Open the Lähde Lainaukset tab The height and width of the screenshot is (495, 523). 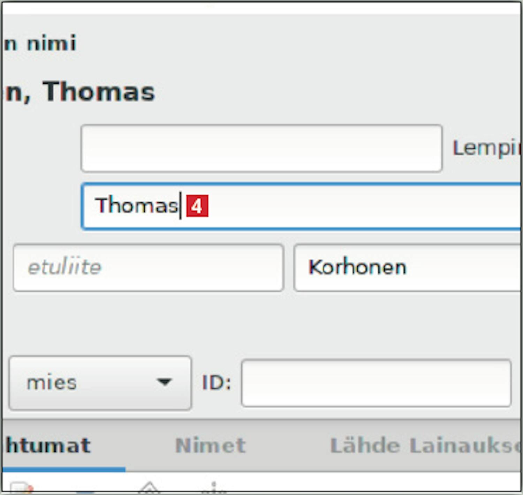pyautogui.click(x=425, y=445)
